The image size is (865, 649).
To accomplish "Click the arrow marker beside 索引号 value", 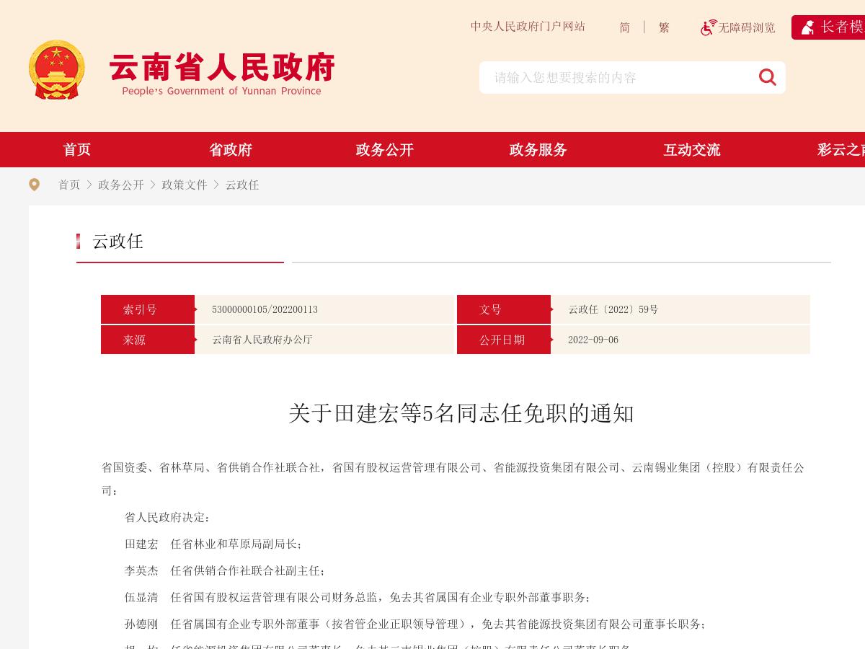I will [197, 309].
